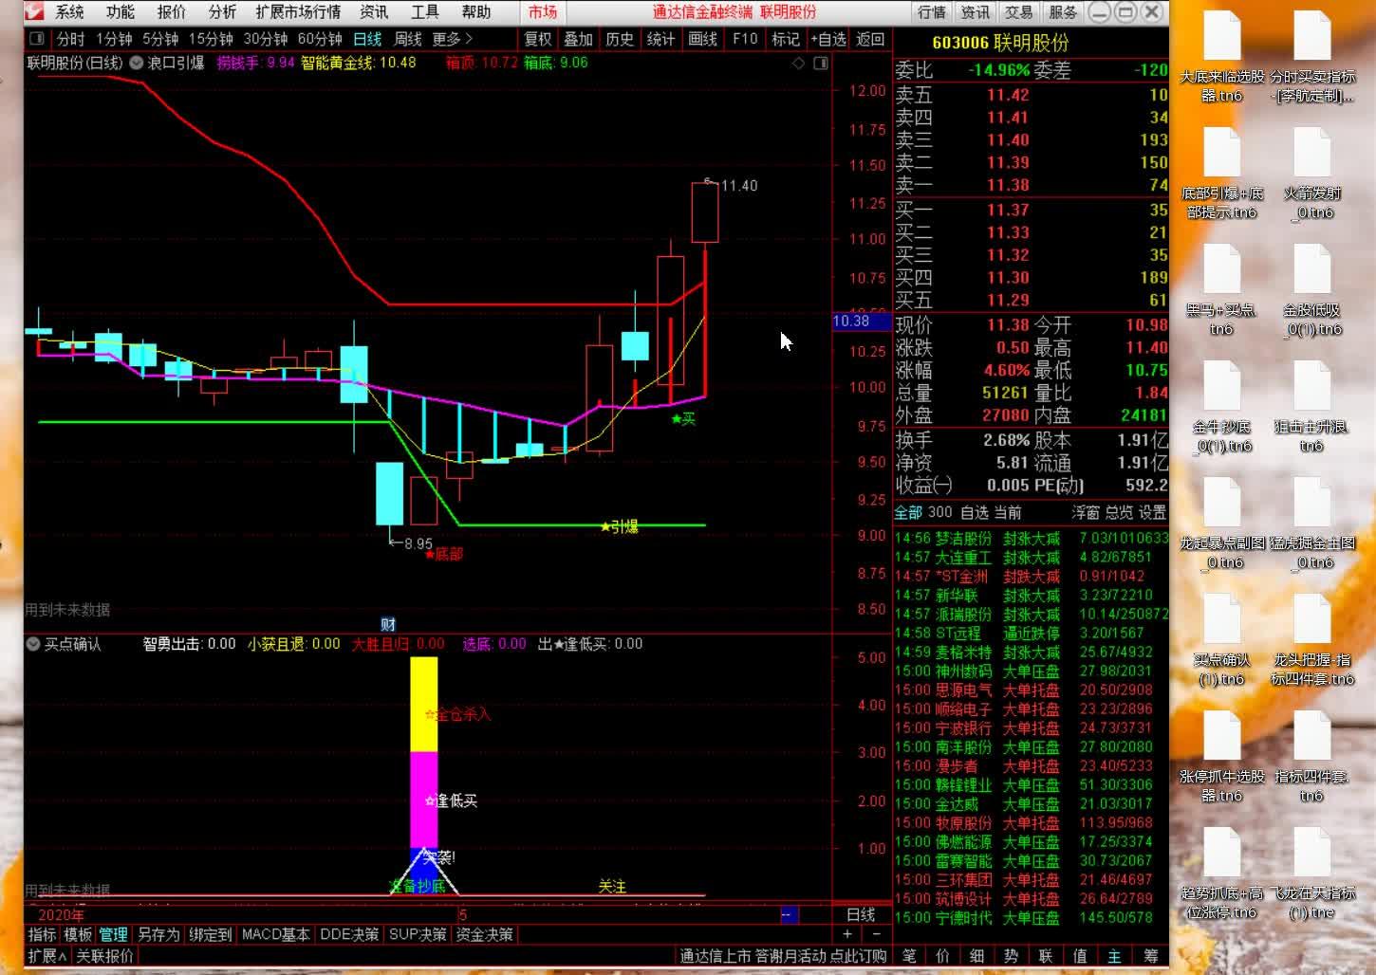The height and width of the screenshot is (975, 1376).
Task: Open the 更多 periods dropdown
Action: [x=452, y=39]
